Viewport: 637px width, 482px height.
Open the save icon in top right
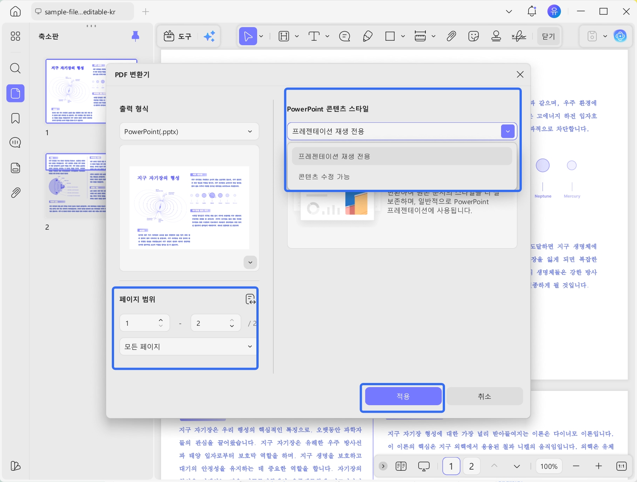592,36
